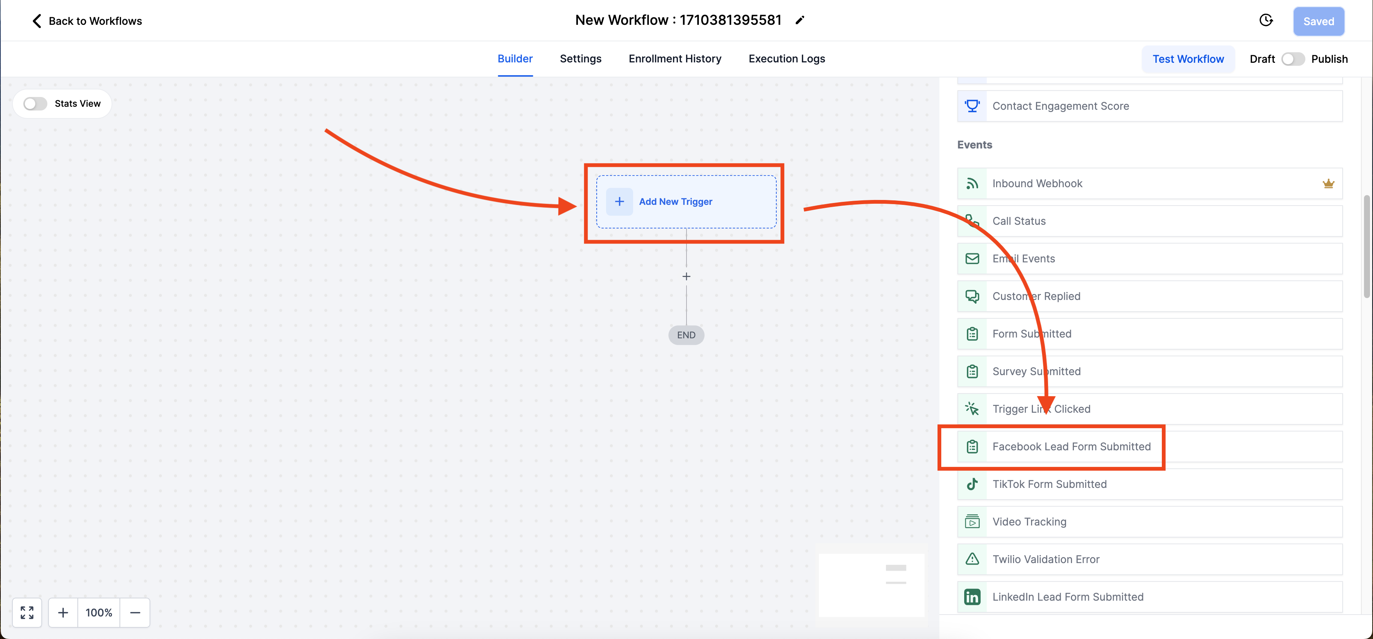
Task: Zoom out with the minus button
Action: [135, 612]
